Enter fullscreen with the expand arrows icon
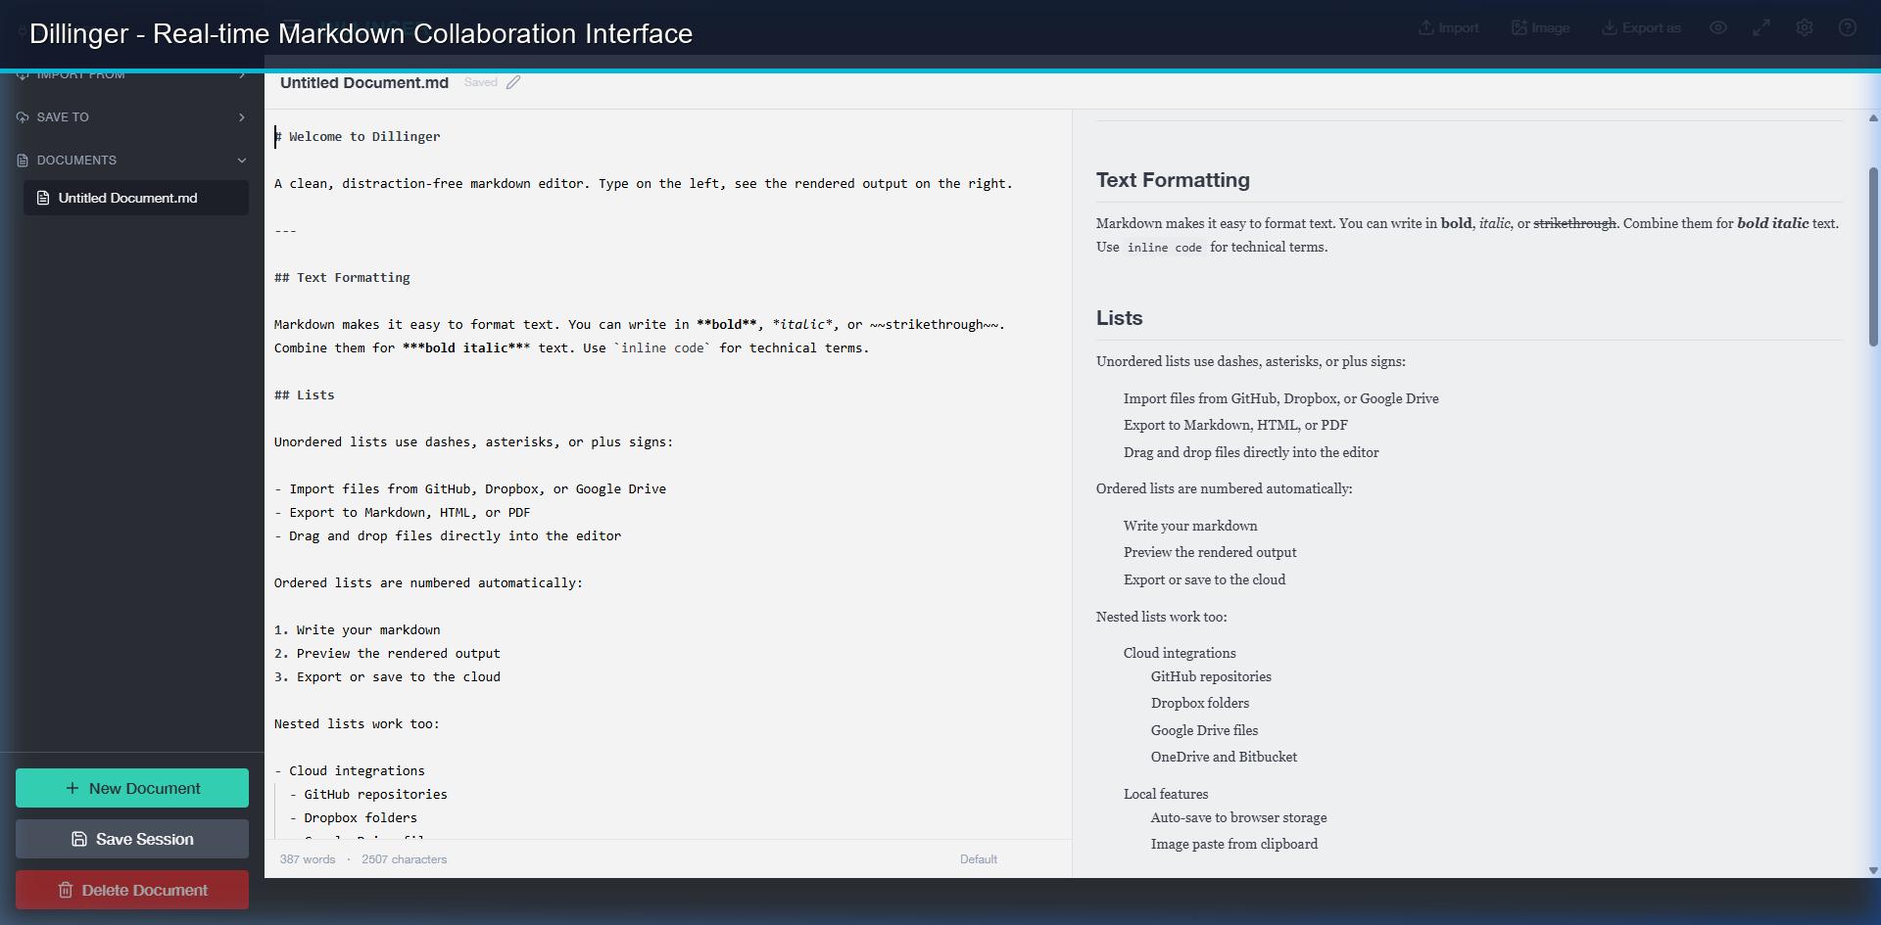The width and height of the screenshot is (1881, 925). [x=1761, y=27]
